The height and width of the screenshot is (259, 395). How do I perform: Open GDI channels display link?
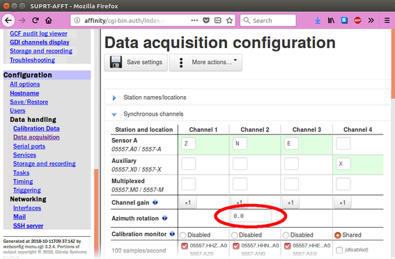(x=40, y=42)
